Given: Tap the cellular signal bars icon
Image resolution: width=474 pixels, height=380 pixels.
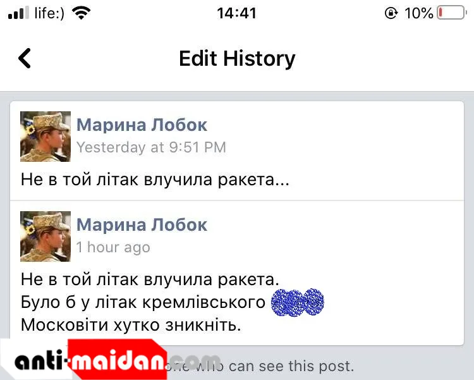Looking at the screenshot, I should pos(18,13).
